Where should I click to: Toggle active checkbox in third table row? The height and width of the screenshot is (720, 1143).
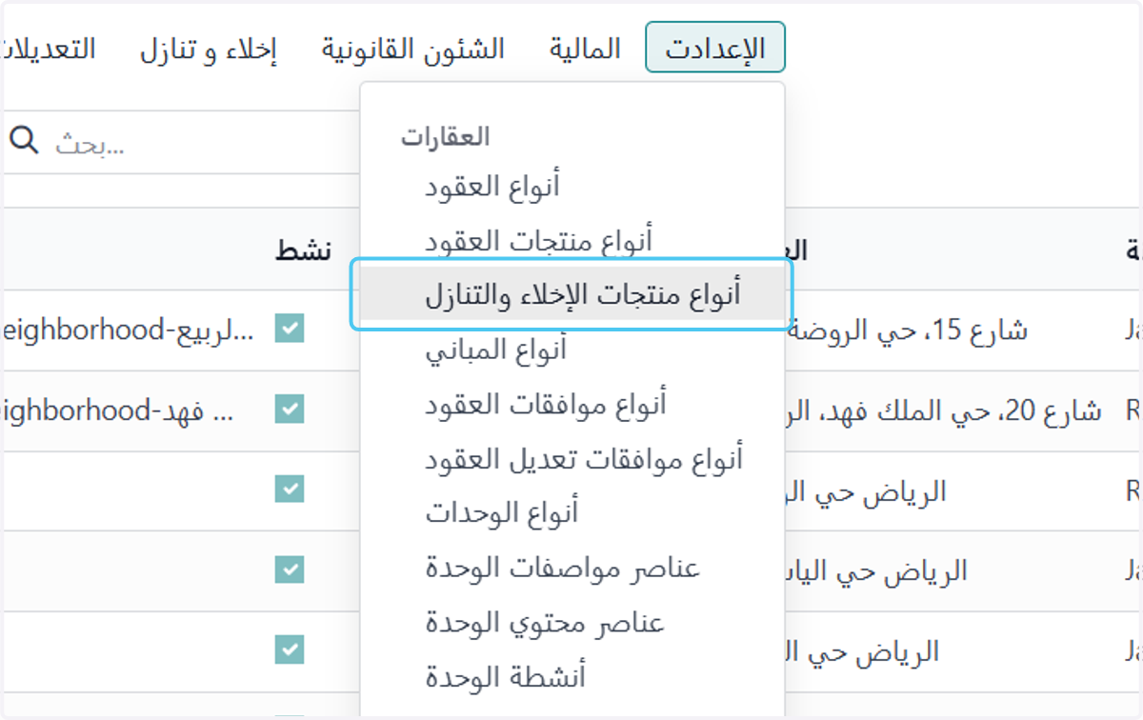click(x=290, y=490)
